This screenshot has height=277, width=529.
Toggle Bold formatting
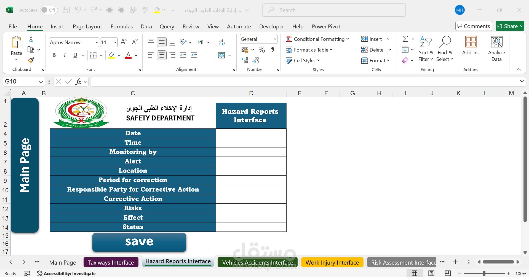coord(54,55)
